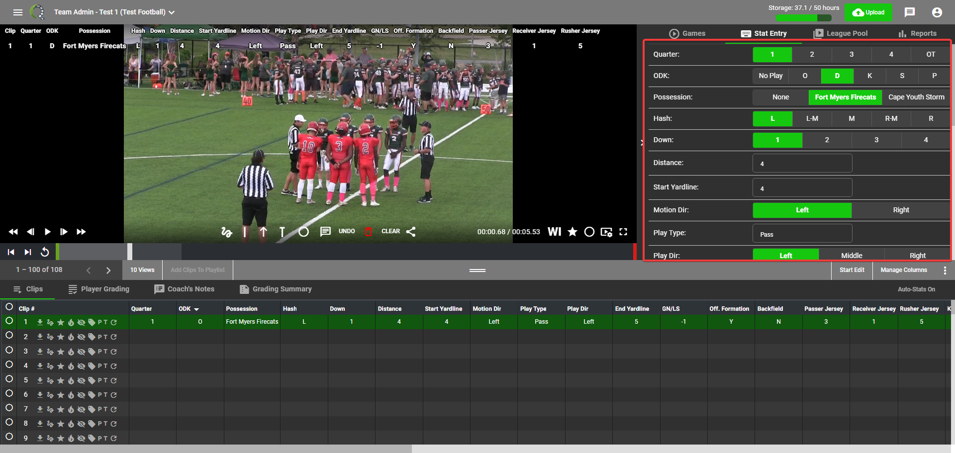The width and height of the screenshot is (955, 453).
Task: Click the Distance input field
Action: [x=802, y=163]
